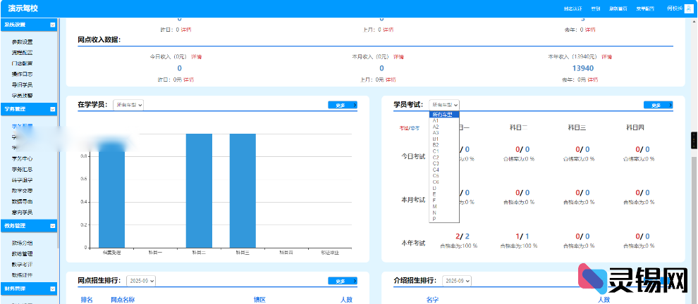
Task: Click 签到 in the top navigation
Action: (596, 8)
